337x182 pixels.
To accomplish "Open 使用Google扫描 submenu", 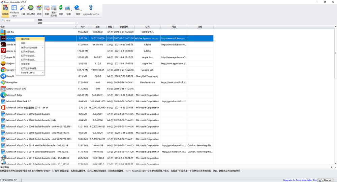I will pyautogui.click(x=30, y=47).
